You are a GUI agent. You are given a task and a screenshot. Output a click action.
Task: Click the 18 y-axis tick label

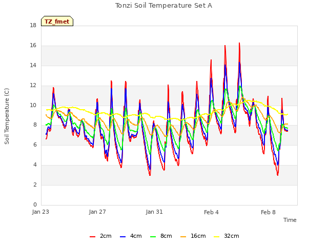coord(33,25)
